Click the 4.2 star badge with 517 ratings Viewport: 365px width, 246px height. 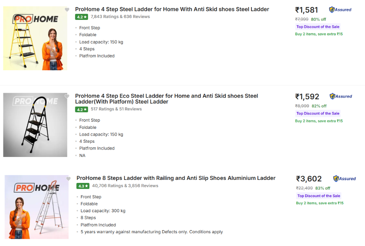pos(82,109)
